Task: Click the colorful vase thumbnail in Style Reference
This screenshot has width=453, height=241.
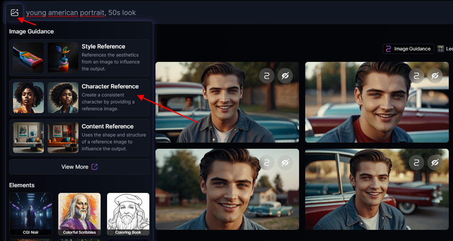Action: coord(63,58)
